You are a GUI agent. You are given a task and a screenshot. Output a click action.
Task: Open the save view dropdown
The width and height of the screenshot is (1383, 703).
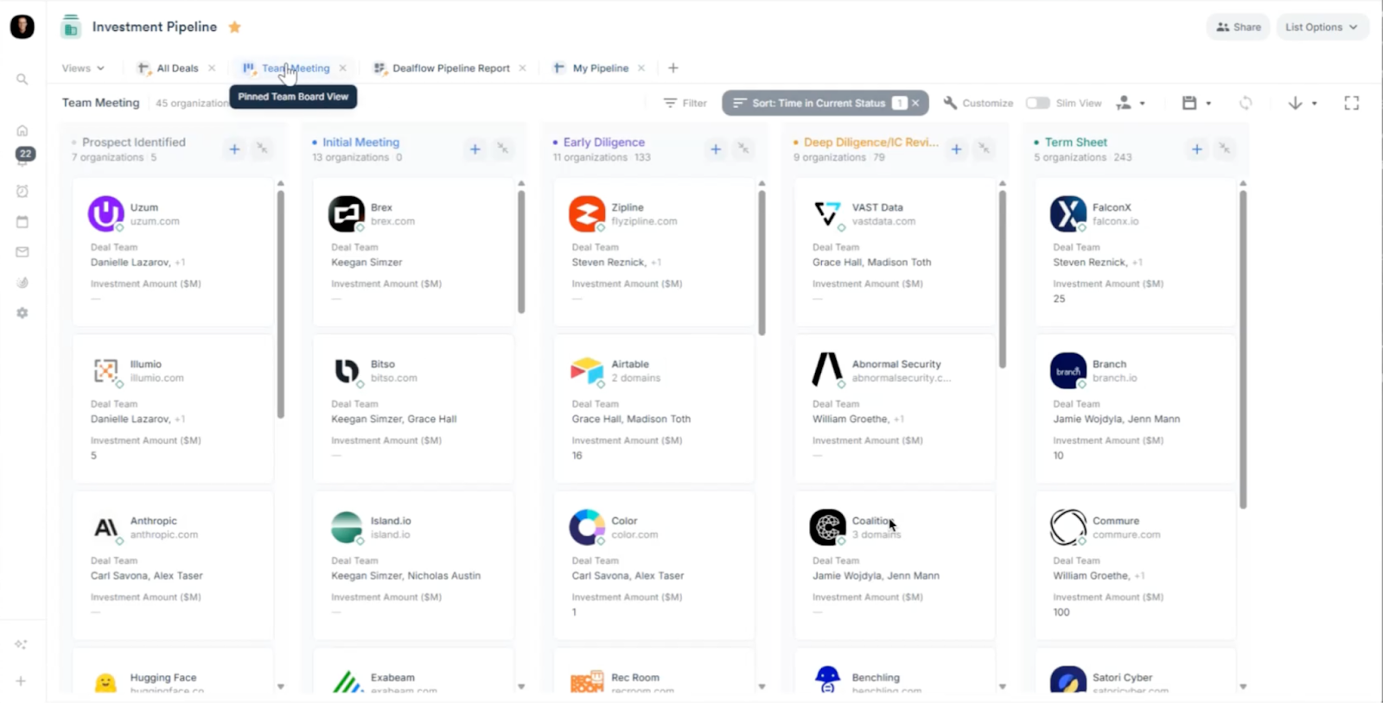[1196, 103]
